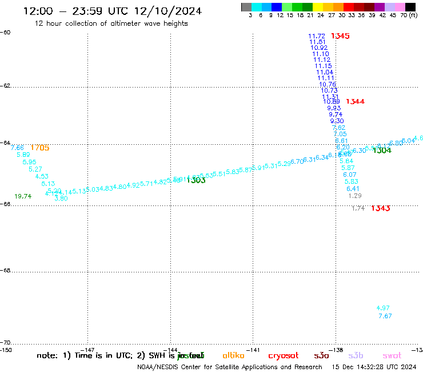
Task: Click the -144 longitude axis label
Action: pos(170,350)
